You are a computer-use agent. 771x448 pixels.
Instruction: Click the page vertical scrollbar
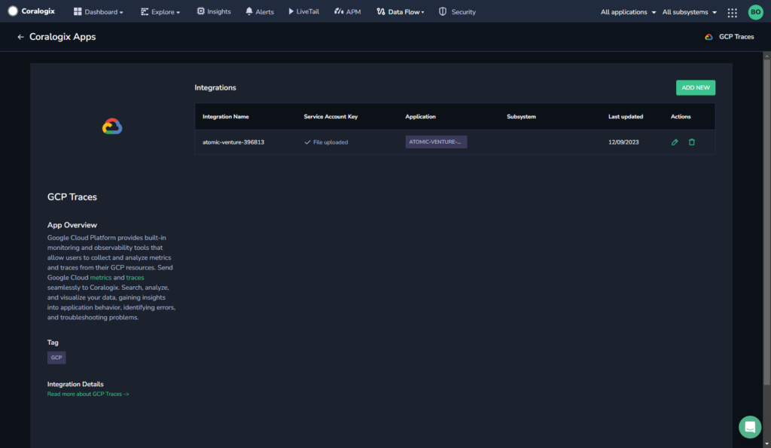pos(766,222)
